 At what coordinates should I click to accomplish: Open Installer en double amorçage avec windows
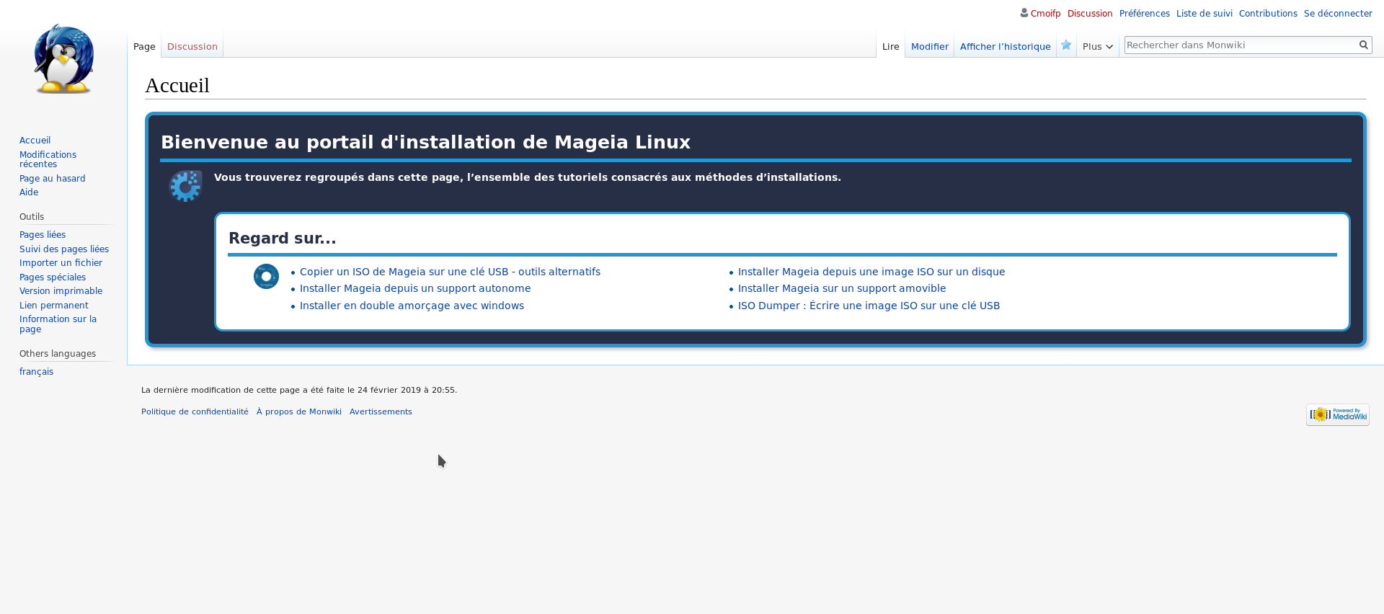(x=412, y=306)
